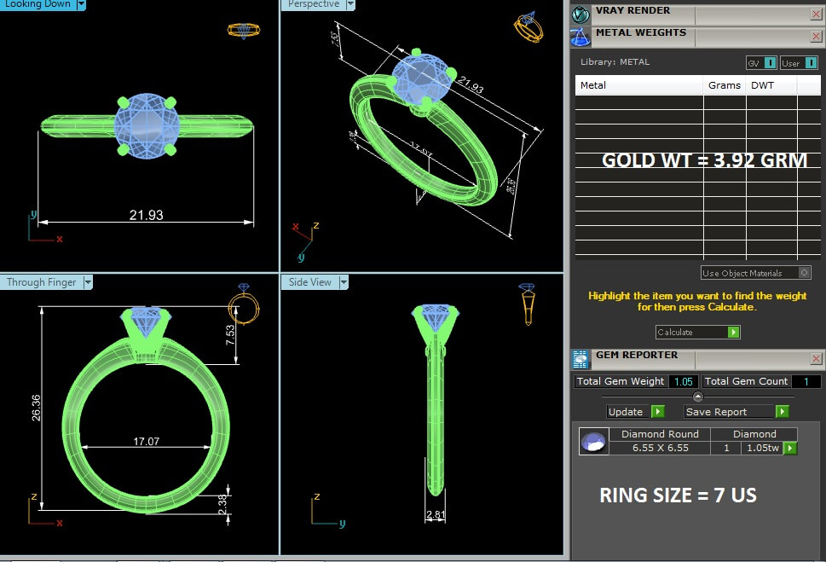Image resolution: width=826 pixels, height=562 pixels.
Task: Click the Through Finger viewport ring icon
Action: (243, 304)
